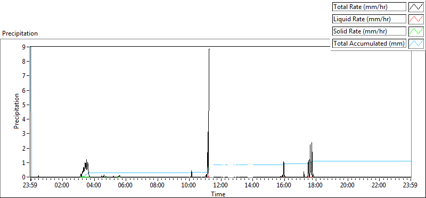Click the 1 value on the precipitation axis
Screen dimensions: 426x198
(24, 163)
